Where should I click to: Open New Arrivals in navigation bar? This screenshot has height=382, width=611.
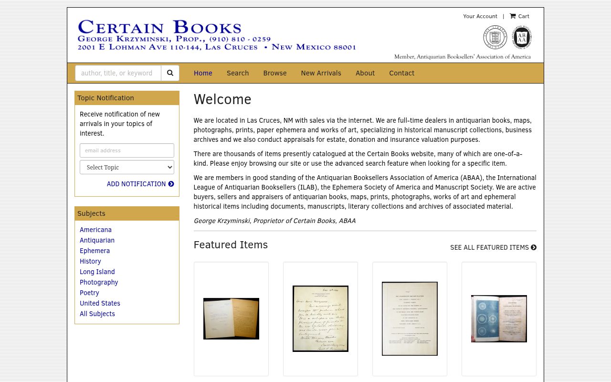point(321,73)
